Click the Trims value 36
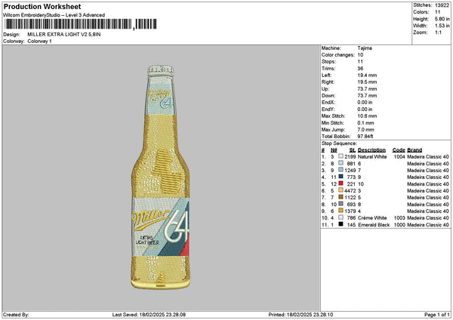 click(x=360, y=69)
